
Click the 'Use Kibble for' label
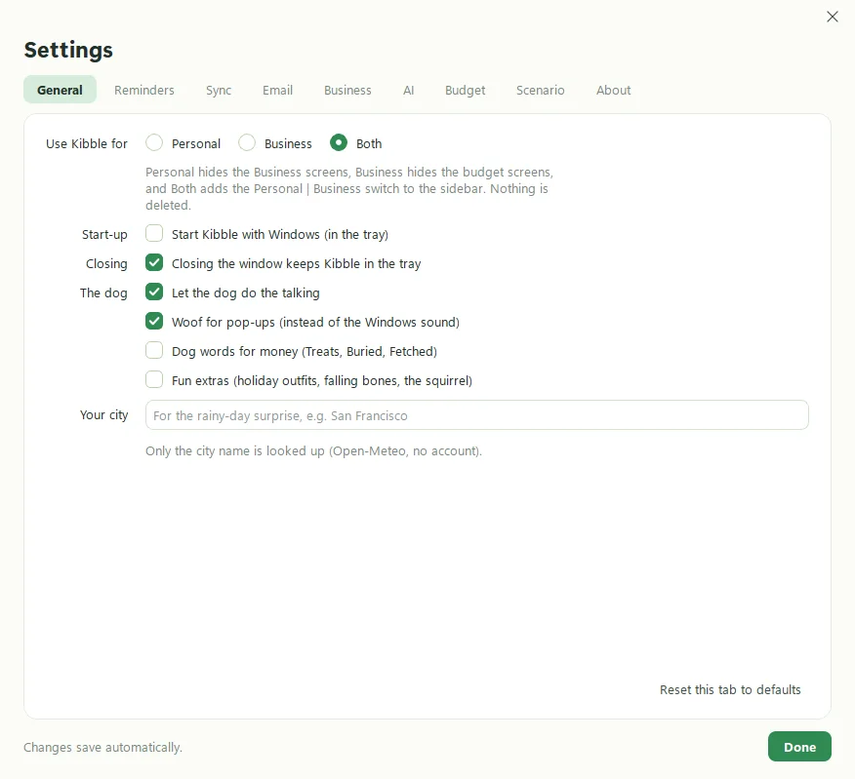[87, 144]
